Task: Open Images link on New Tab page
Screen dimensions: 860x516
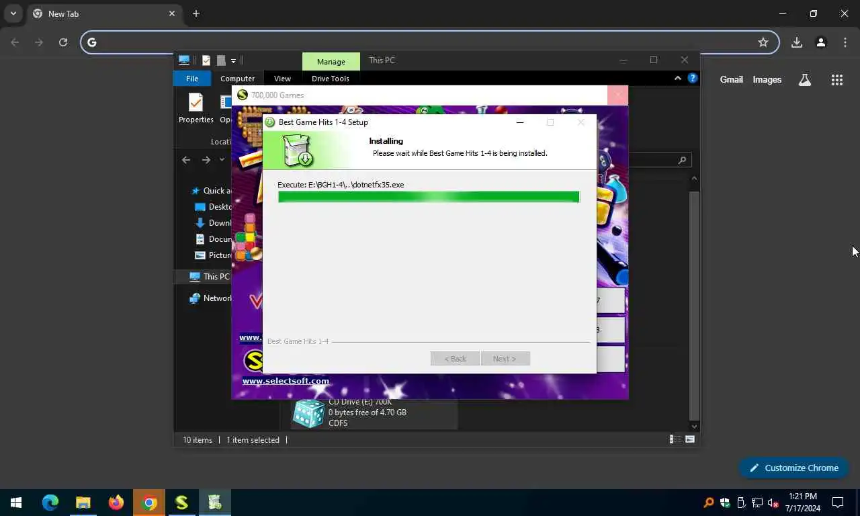Action: coord(767,79)
